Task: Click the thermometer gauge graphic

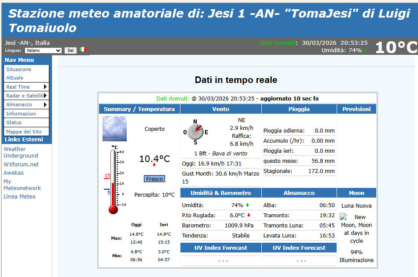Action: coord(114,180)
